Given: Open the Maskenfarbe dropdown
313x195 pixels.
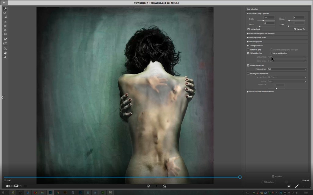Looking at the screenshot, I should click(x=287, y=69).
